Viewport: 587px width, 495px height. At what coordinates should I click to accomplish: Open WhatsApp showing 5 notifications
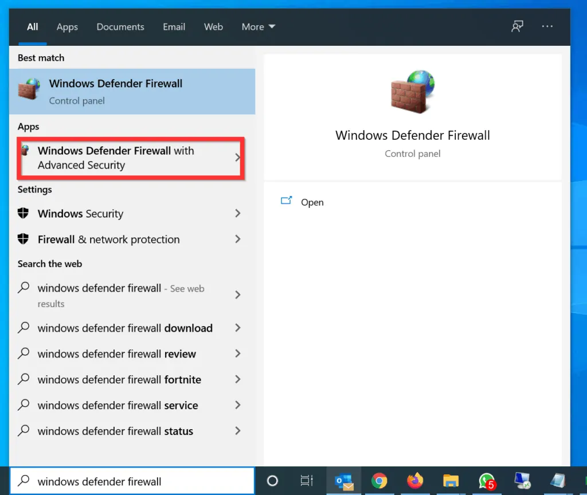coord(486,481)
